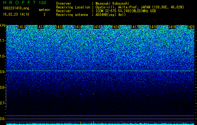Click the 1413 time label
This screenshot has height=125, width=197.
60,27
